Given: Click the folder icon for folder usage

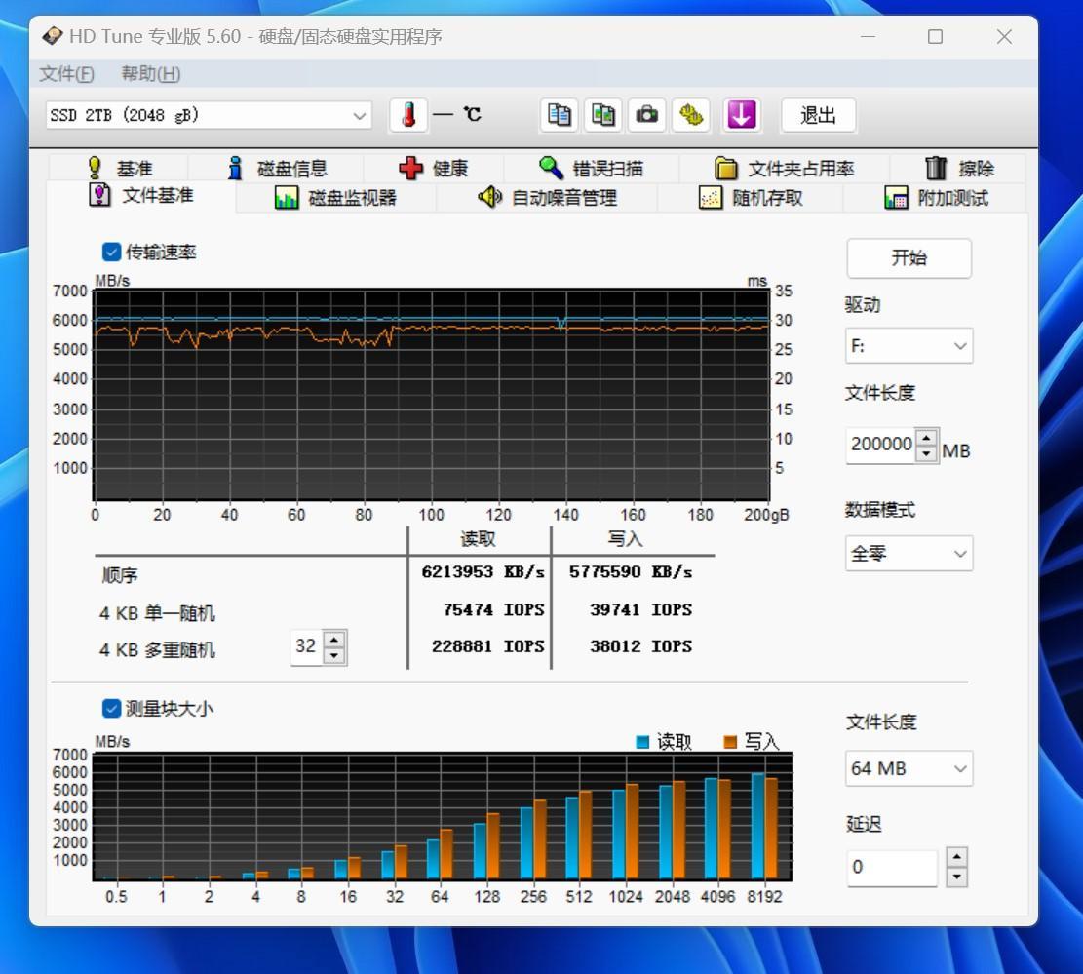Looking at the screenshot, I should click(x=725, y=168).
